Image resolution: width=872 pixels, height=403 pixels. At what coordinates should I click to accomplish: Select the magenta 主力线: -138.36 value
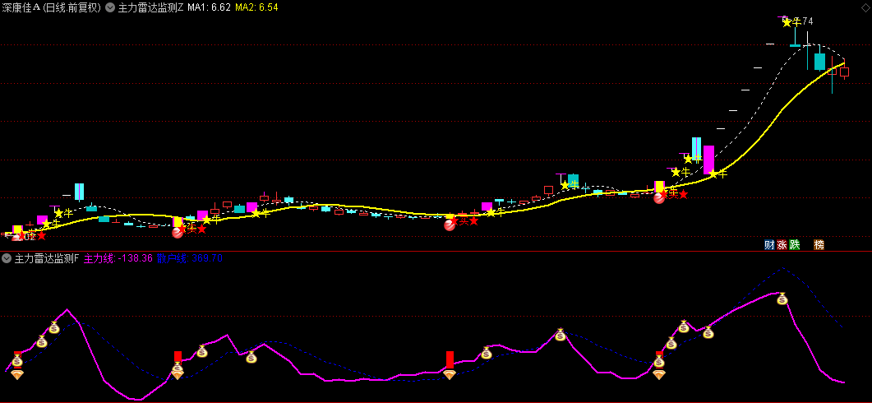118,258
